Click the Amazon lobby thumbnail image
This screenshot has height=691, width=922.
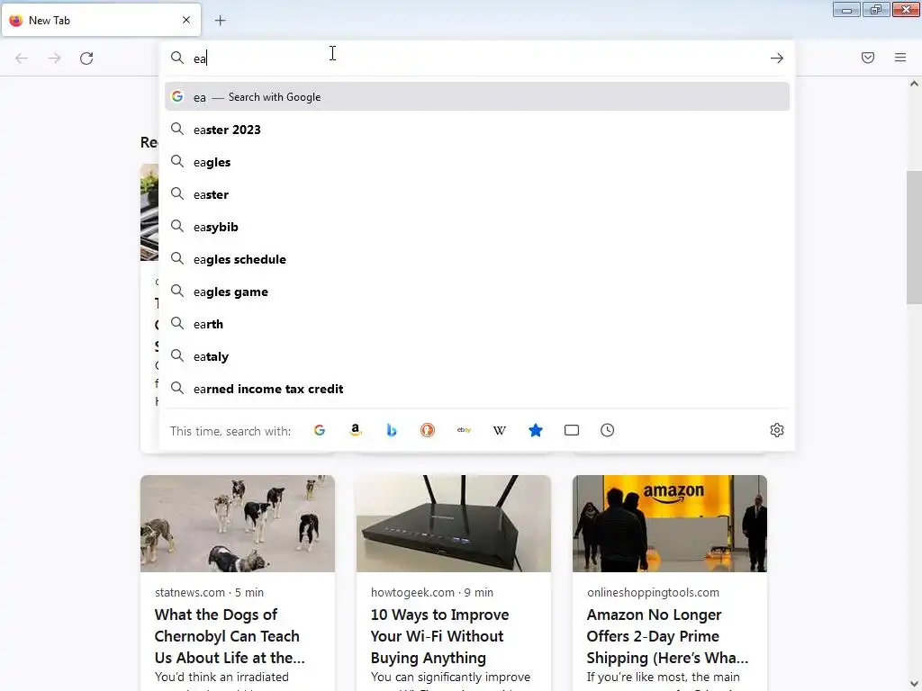(x=670, y=524)
